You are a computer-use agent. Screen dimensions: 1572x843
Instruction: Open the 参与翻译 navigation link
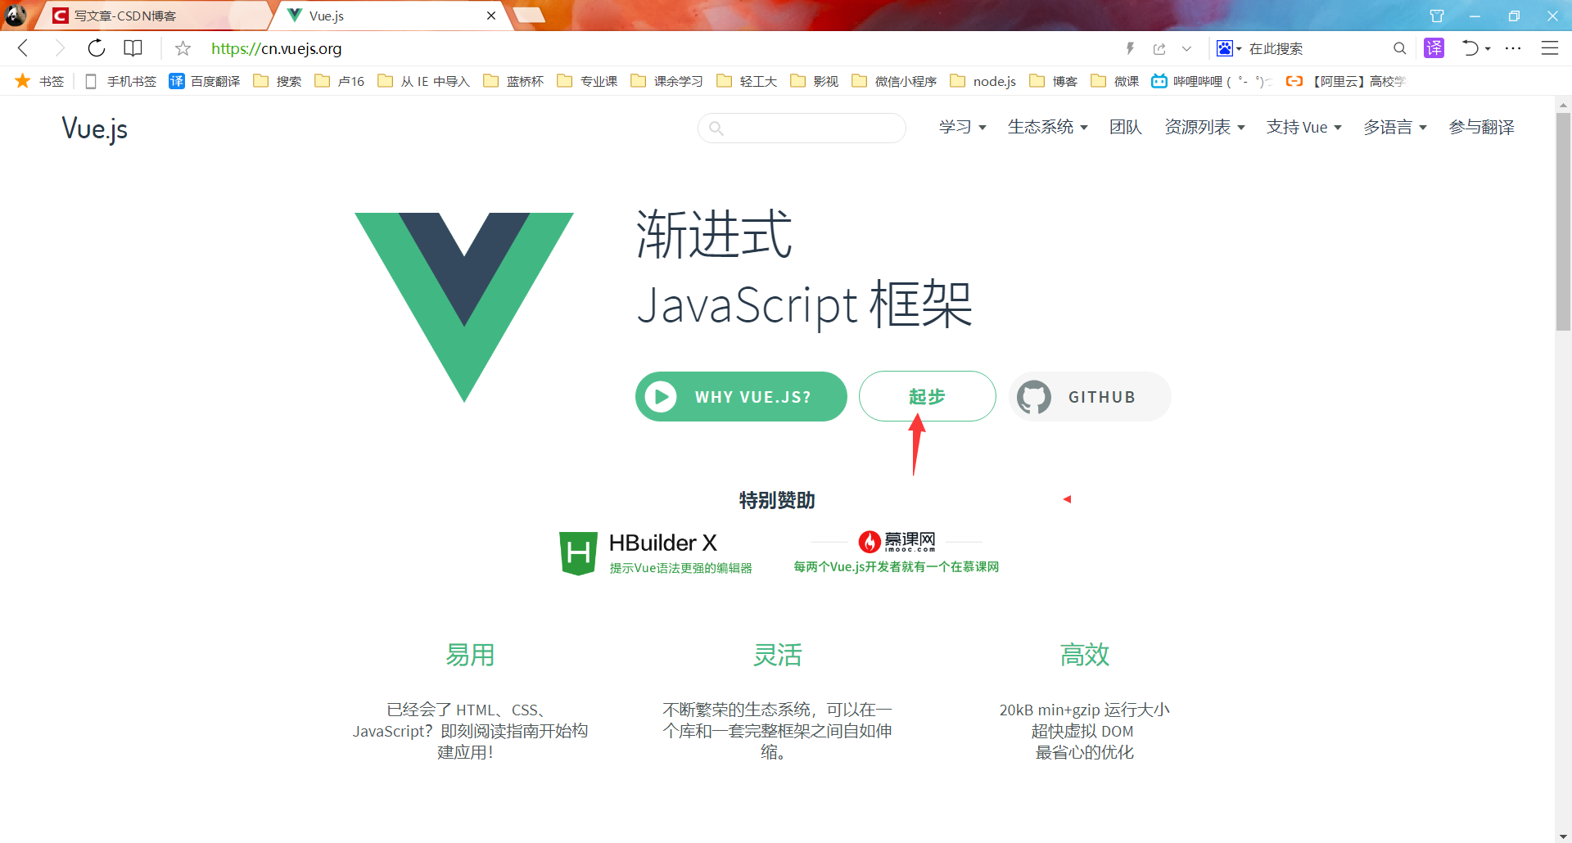coord(1481,127)
